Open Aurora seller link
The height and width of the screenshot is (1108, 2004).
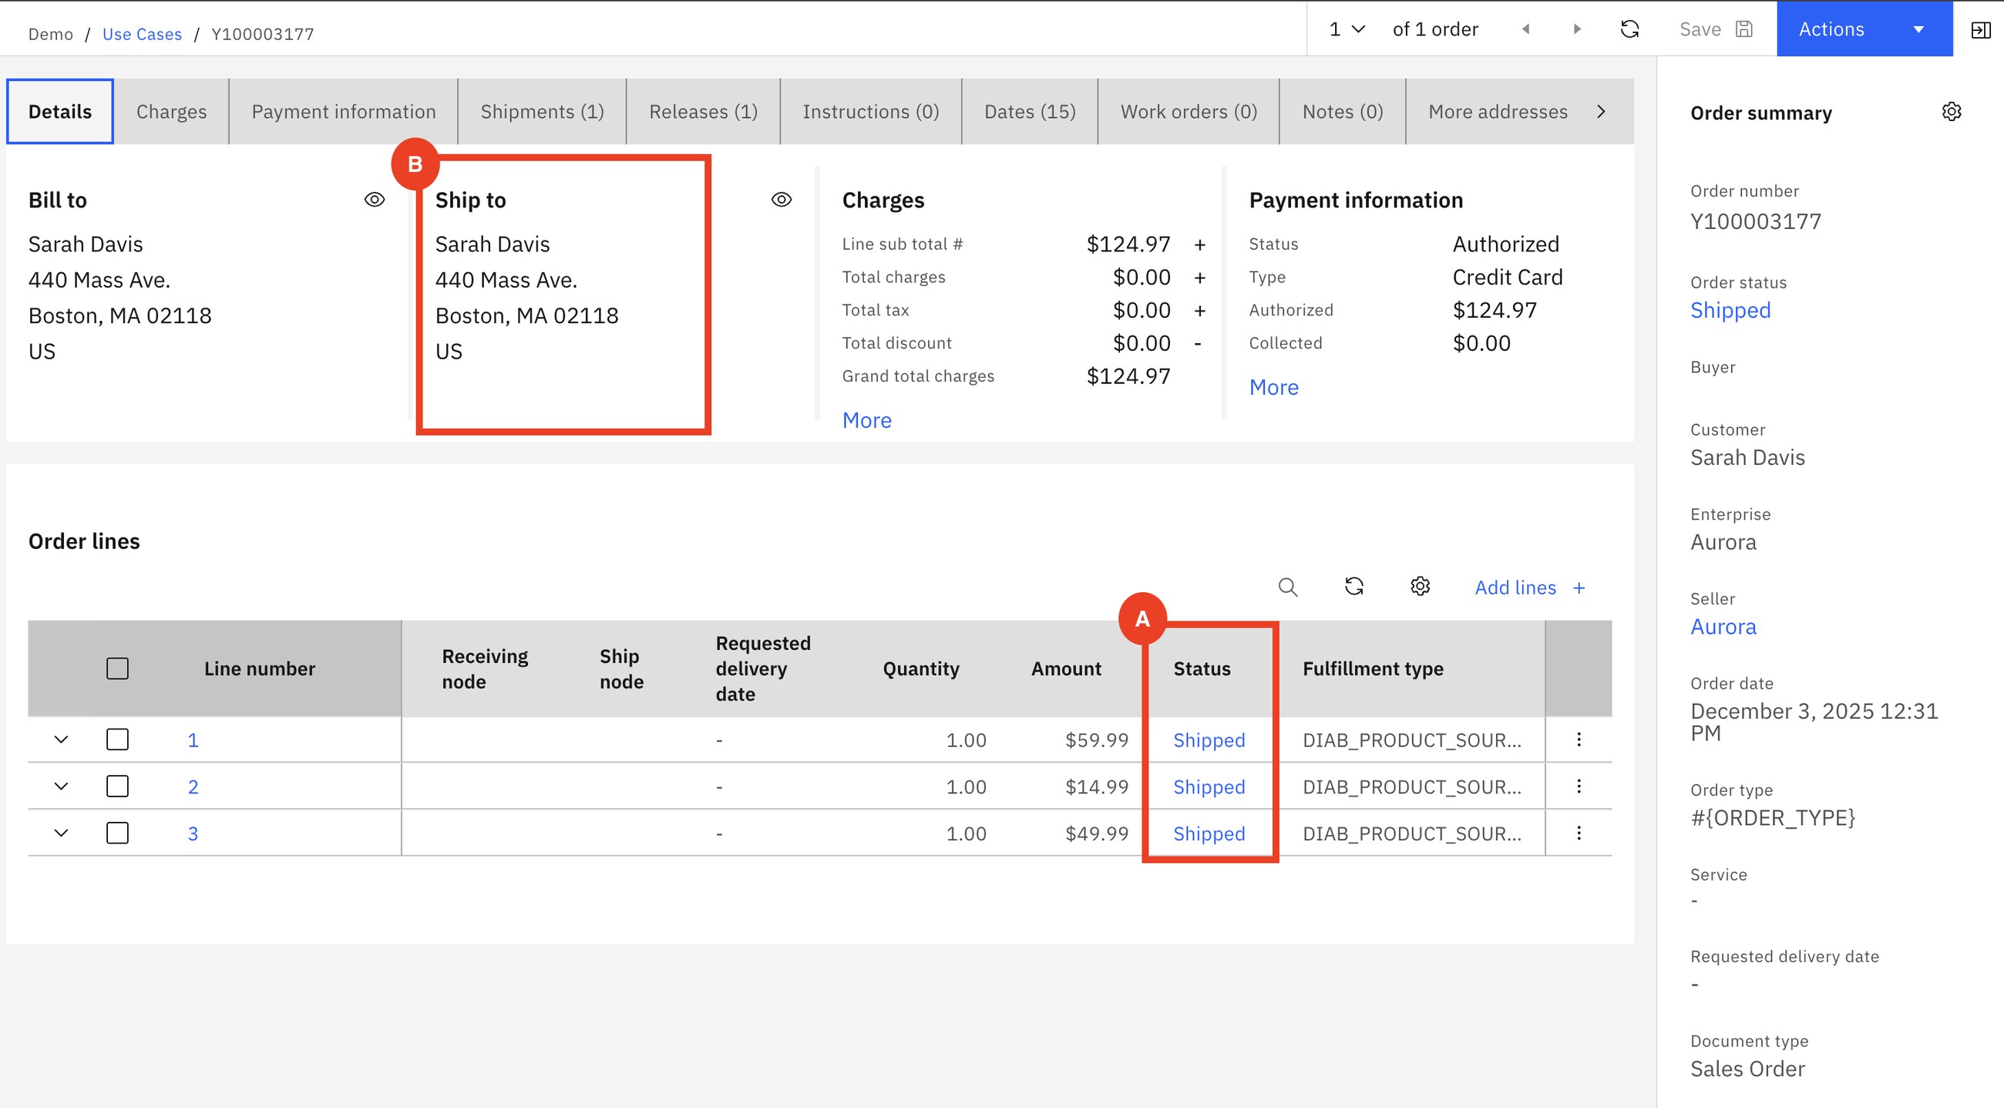(1723, 626)
